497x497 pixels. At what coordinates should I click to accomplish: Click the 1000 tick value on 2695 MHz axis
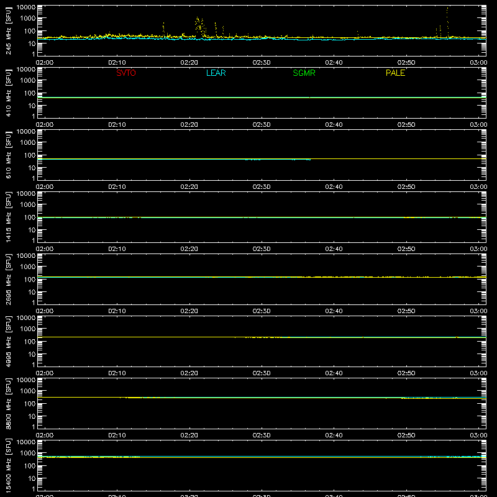click(28, 267)
